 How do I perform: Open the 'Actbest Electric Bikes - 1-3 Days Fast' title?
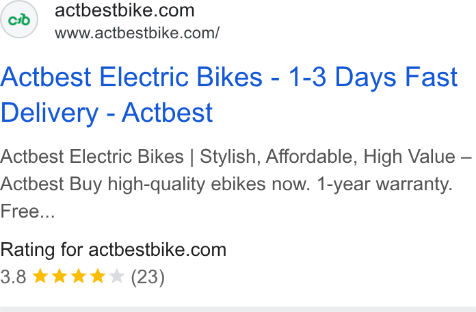click(x=229, y=77)
